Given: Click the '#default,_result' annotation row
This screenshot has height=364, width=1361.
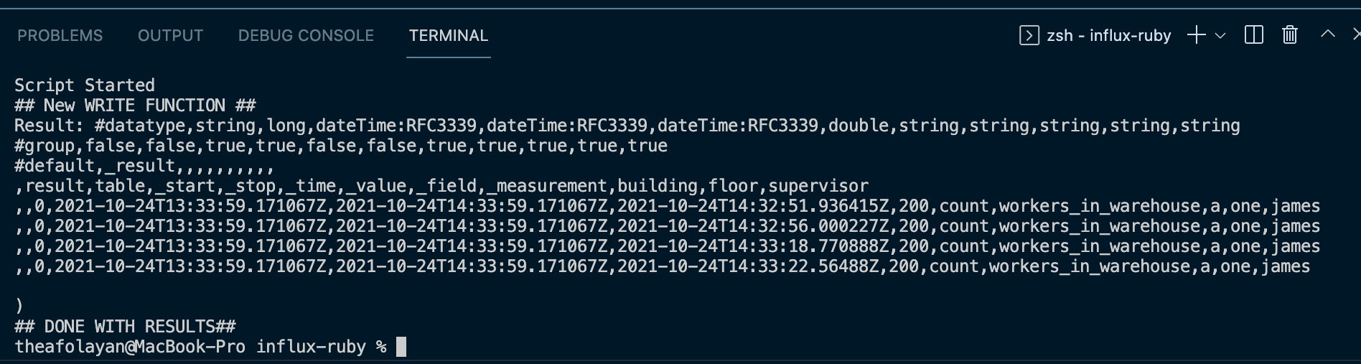Looking at the screenshot, I should pyautogui.click(x=144, y=166).
